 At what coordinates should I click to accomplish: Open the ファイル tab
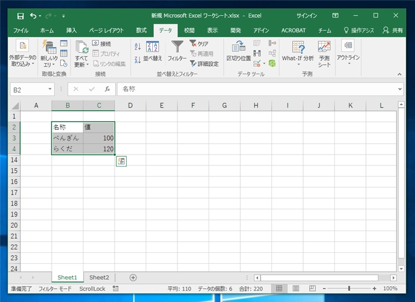[x=21, y=31]
